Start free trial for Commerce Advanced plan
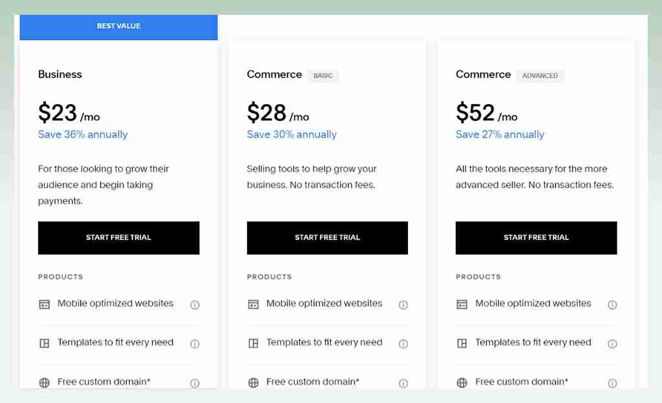 [x=536, y=238]
